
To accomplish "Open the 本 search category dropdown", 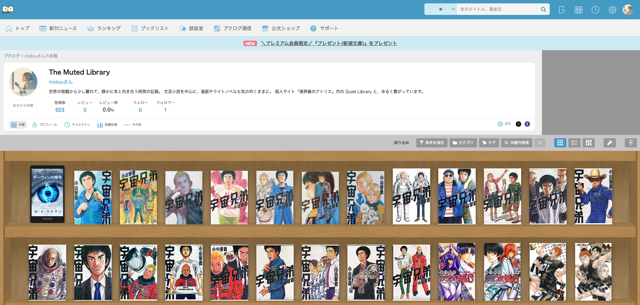I will [441, 9].
